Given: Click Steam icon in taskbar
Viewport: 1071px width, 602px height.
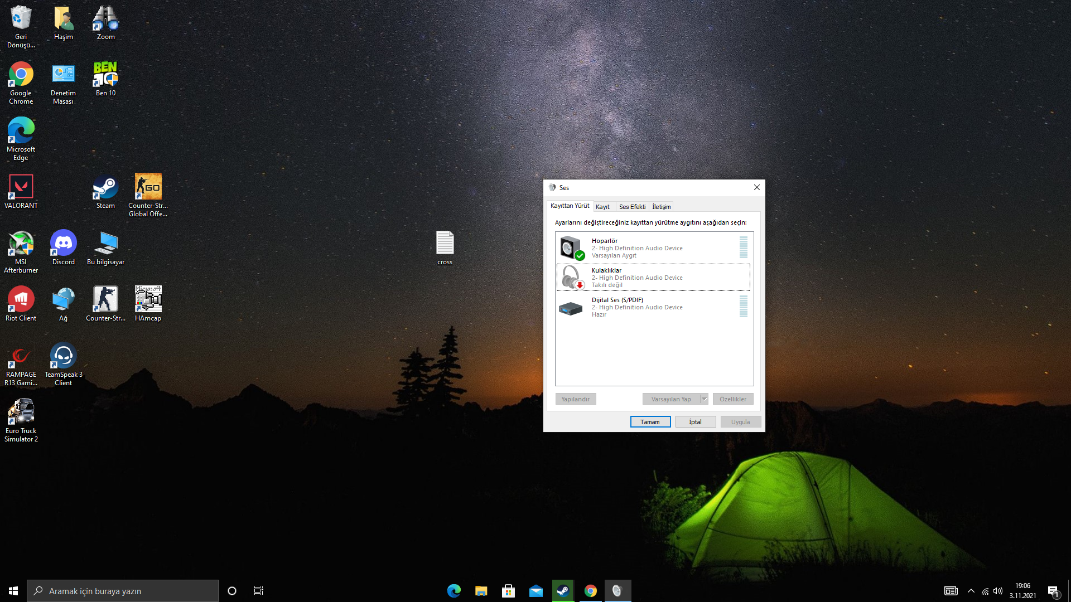Looking at the screenshot, I should (x=563, y=591).
